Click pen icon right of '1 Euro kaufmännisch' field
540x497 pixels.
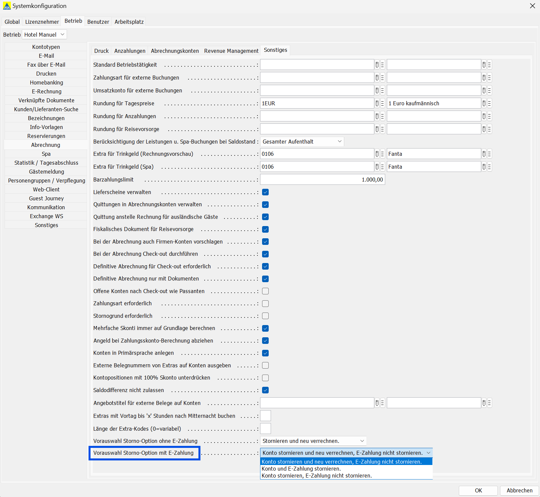point(484,103)
